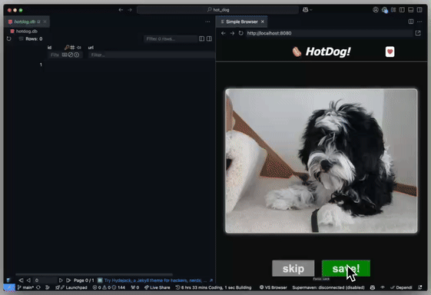Open the Copilot dropdown arrow in title bar
Image resolution: width=431 pixels, height=295 pixels.
pyautogui.click(x=311, y=10)
